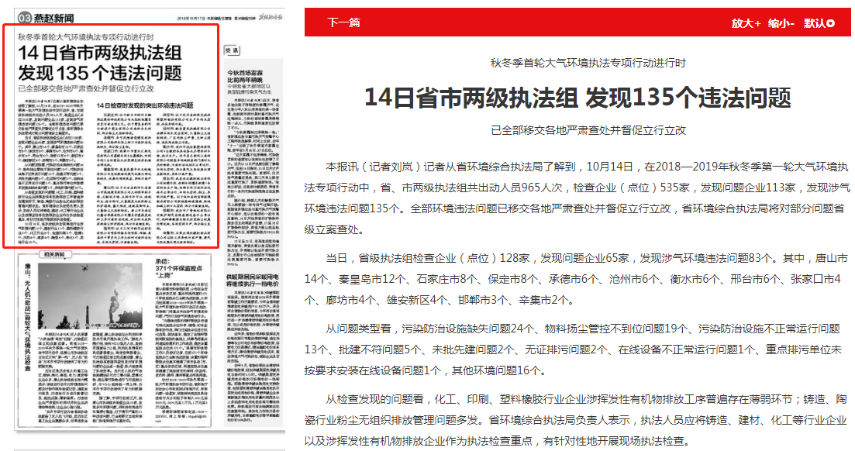Image resolution: width=855 pixels, height=451 pixels.
Task: Click the 相关新闻 label tag
Action: (51, 255)
